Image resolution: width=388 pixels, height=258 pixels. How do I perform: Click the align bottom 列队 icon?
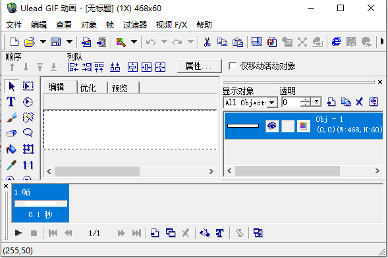(x=115, y=67)
